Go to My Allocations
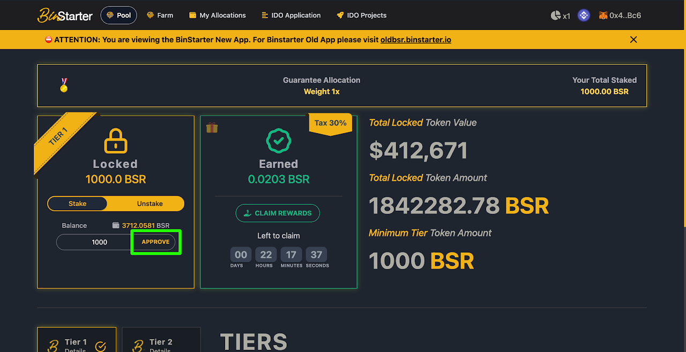Viewport: 686px width, 352px height. pyautogui.click(x=218, y=15)
